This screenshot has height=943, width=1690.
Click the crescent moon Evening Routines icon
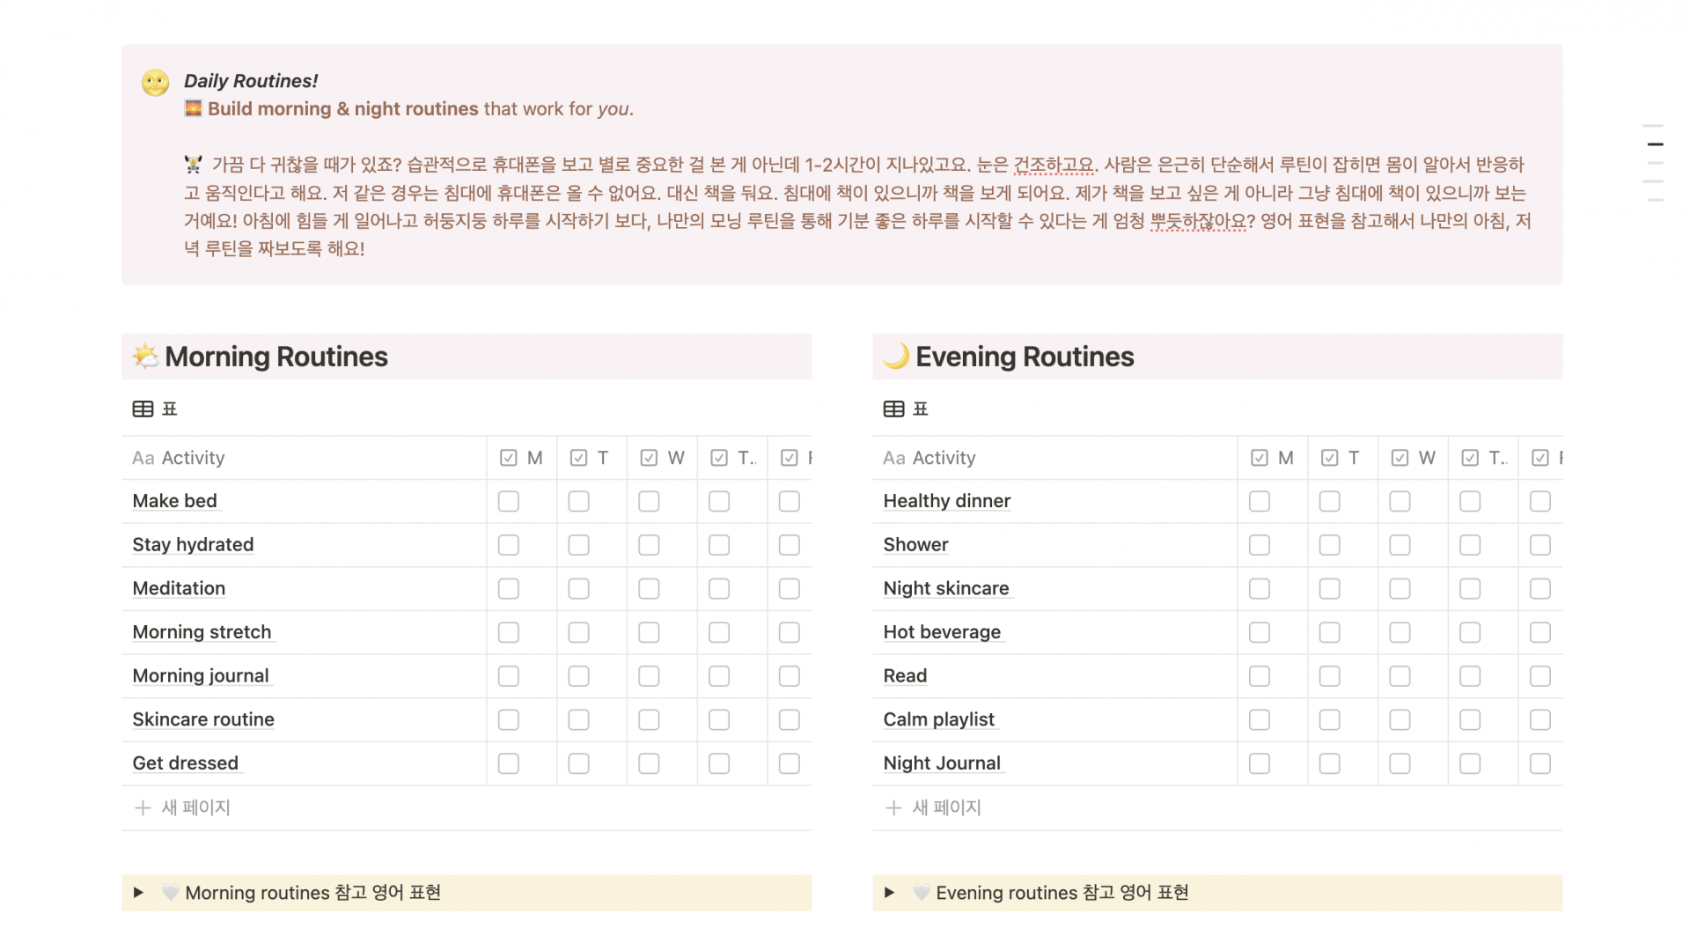(x=896, y=357)
